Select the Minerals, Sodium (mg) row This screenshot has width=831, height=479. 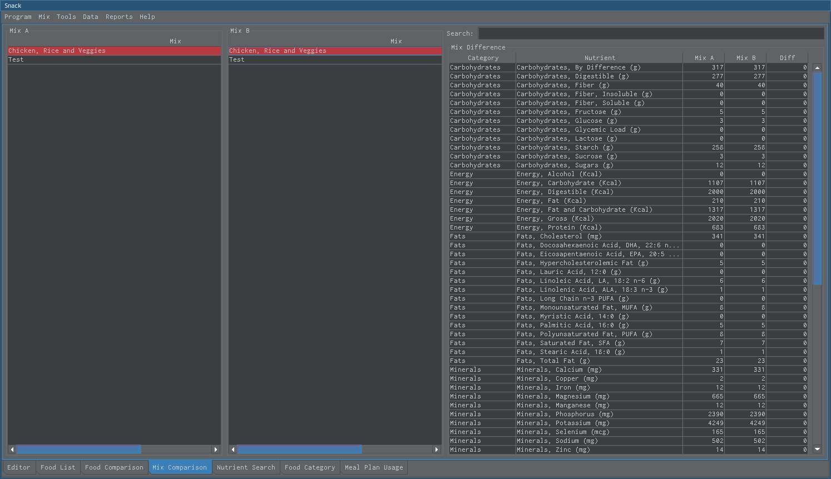coord(629,441)
